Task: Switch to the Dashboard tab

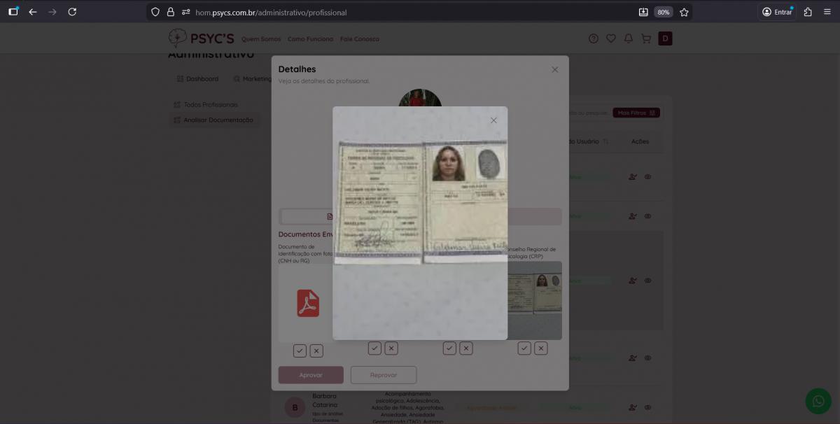Action: point(197,79)
